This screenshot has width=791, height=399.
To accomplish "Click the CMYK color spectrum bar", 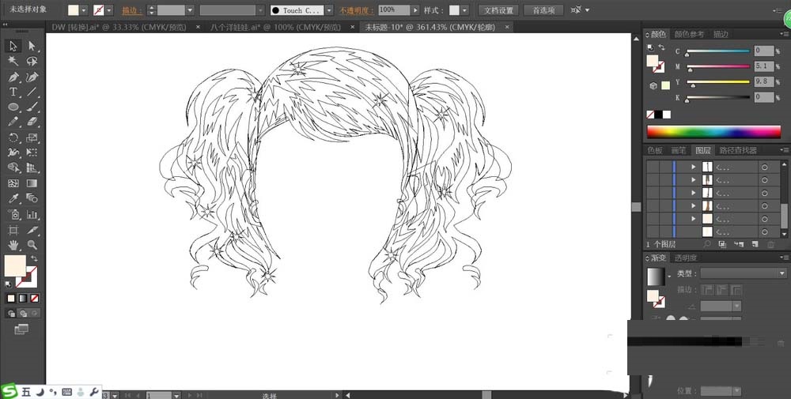I will point(716,131).
